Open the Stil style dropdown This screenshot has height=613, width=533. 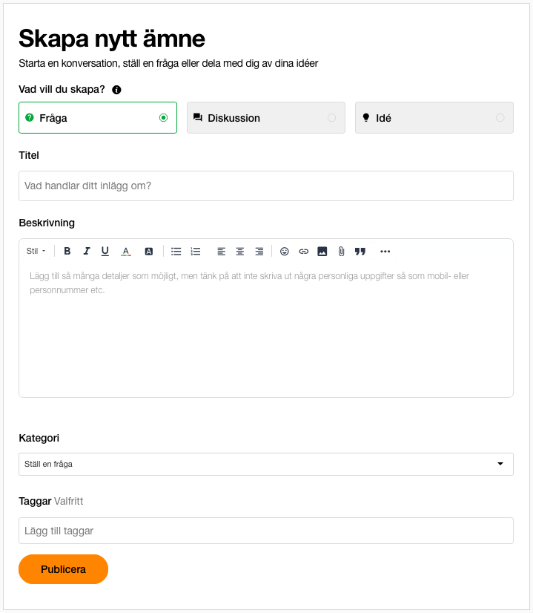pos(36,252)
